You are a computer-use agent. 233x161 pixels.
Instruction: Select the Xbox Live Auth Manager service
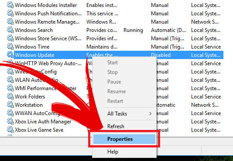[x=43, y=122]
